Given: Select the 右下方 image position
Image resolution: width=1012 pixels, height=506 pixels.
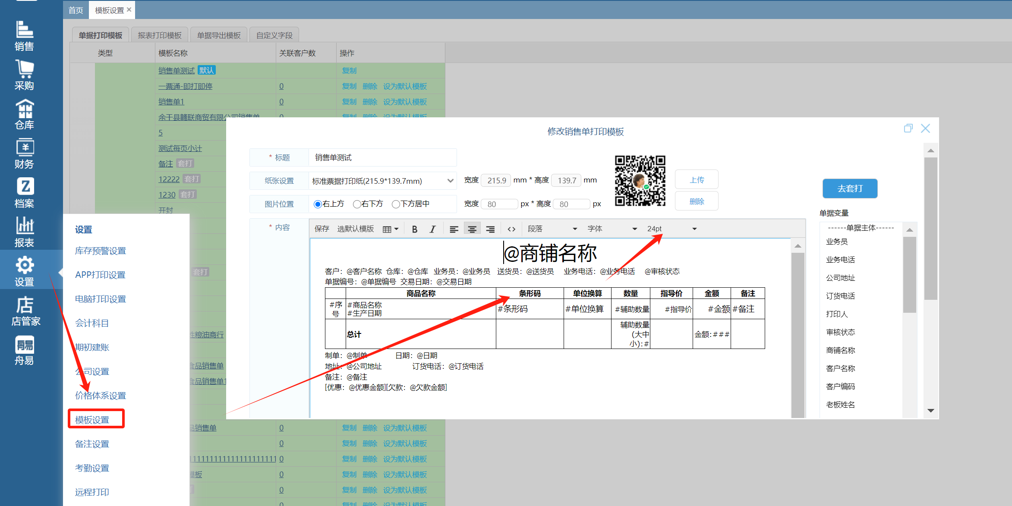Looking at the screenshot, I should pyautogui.click(x=357, y=204).
